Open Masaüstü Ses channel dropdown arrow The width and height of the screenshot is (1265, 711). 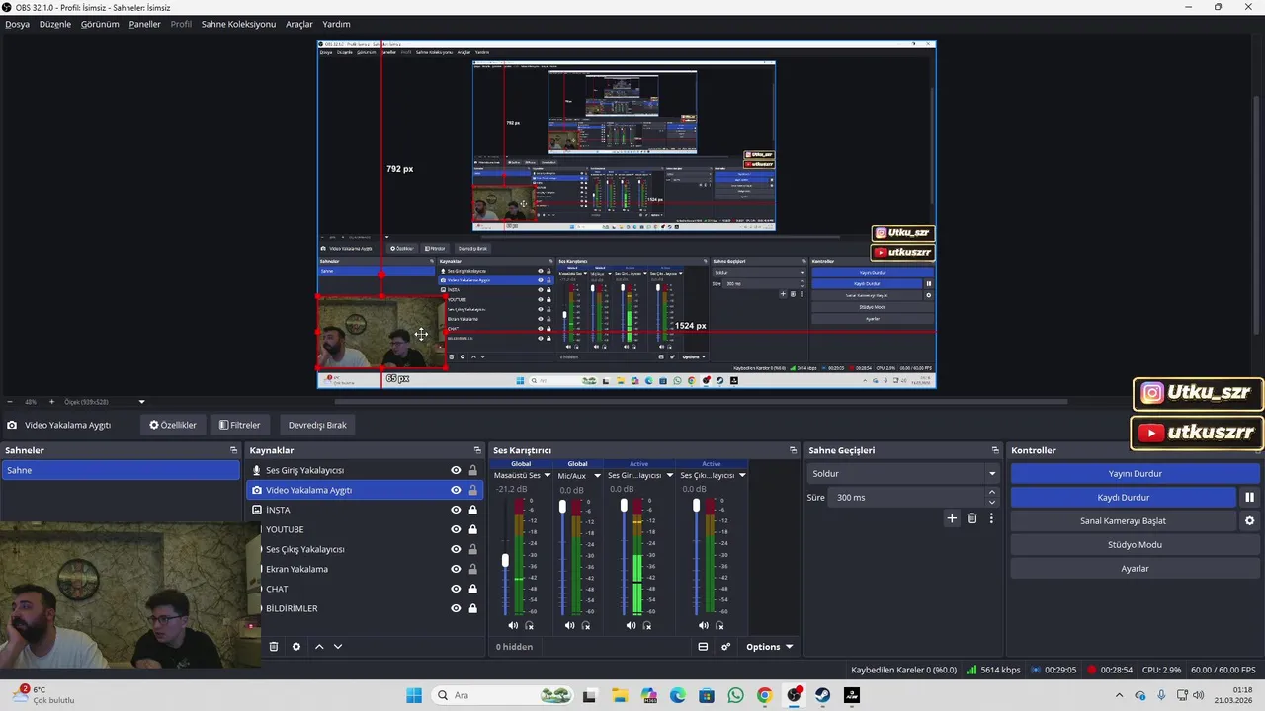(x=547, y=475)
